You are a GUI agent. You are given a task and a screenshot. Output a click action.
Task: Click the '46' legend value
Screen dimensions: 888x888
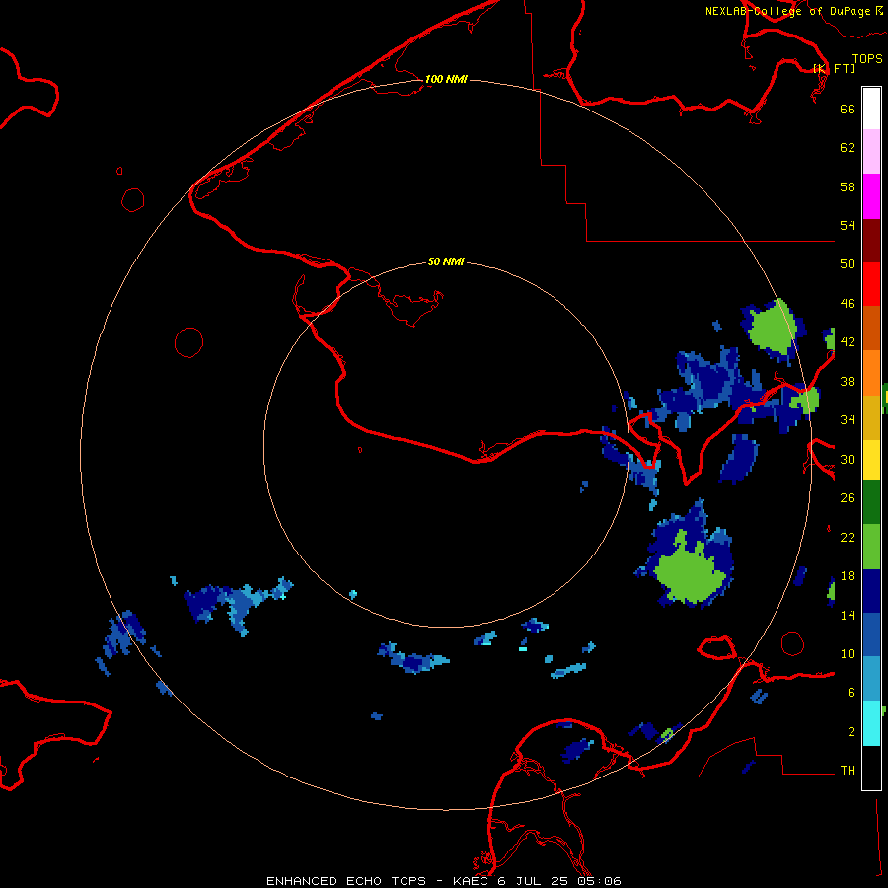tap(848, 304)
